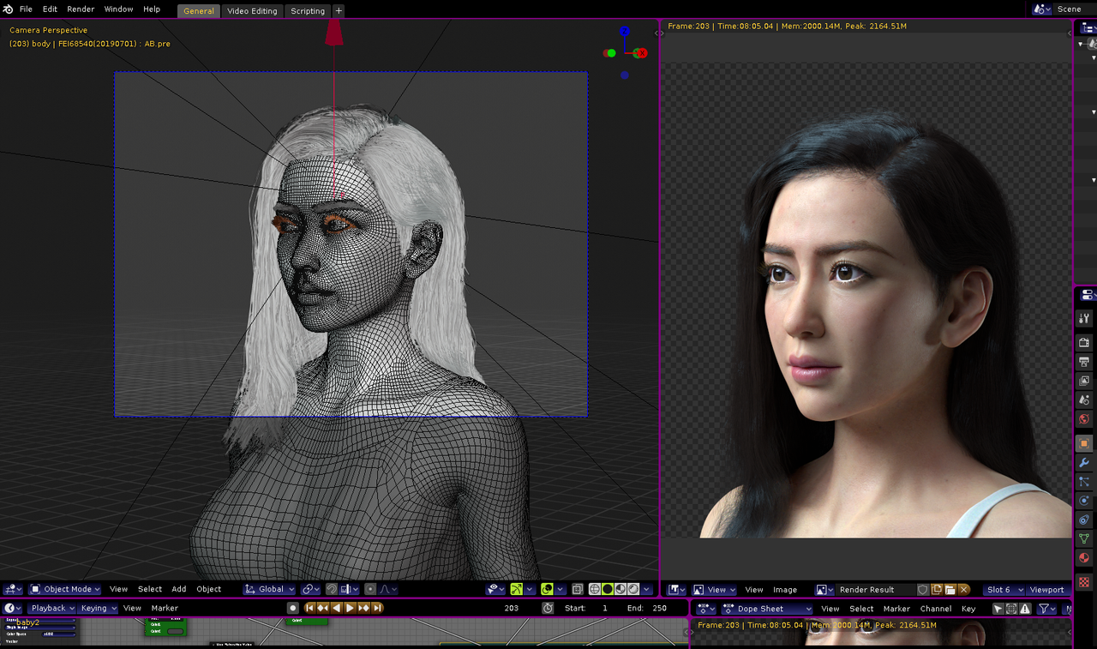
Task: Switch viewport shading to rendered
Action: (x=633, y=589)
